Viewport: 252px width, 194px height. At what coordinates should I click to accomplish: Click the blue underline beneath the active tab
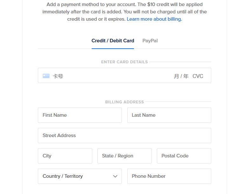113,49
